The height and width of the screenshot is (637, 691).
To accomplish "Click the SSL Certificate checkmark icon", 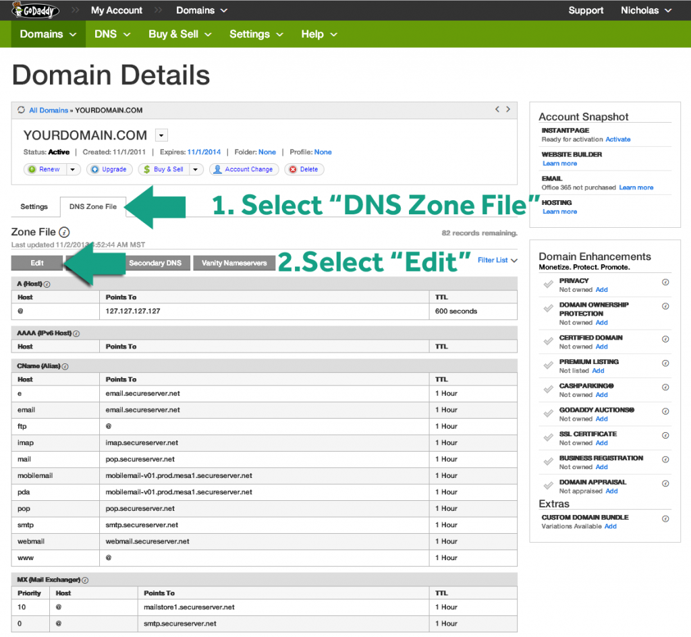I will pos(548,437).
